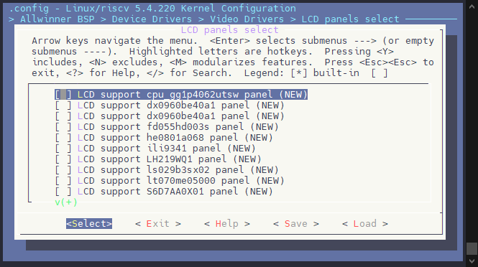Click the Exit button
The width and height of the screenshot is (478, 267).
click(158, 224)
